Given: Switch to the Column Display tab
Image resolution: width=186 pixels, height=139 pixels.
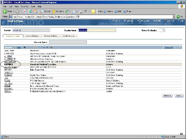Looking at the screenshot, I should click(32, 36).
